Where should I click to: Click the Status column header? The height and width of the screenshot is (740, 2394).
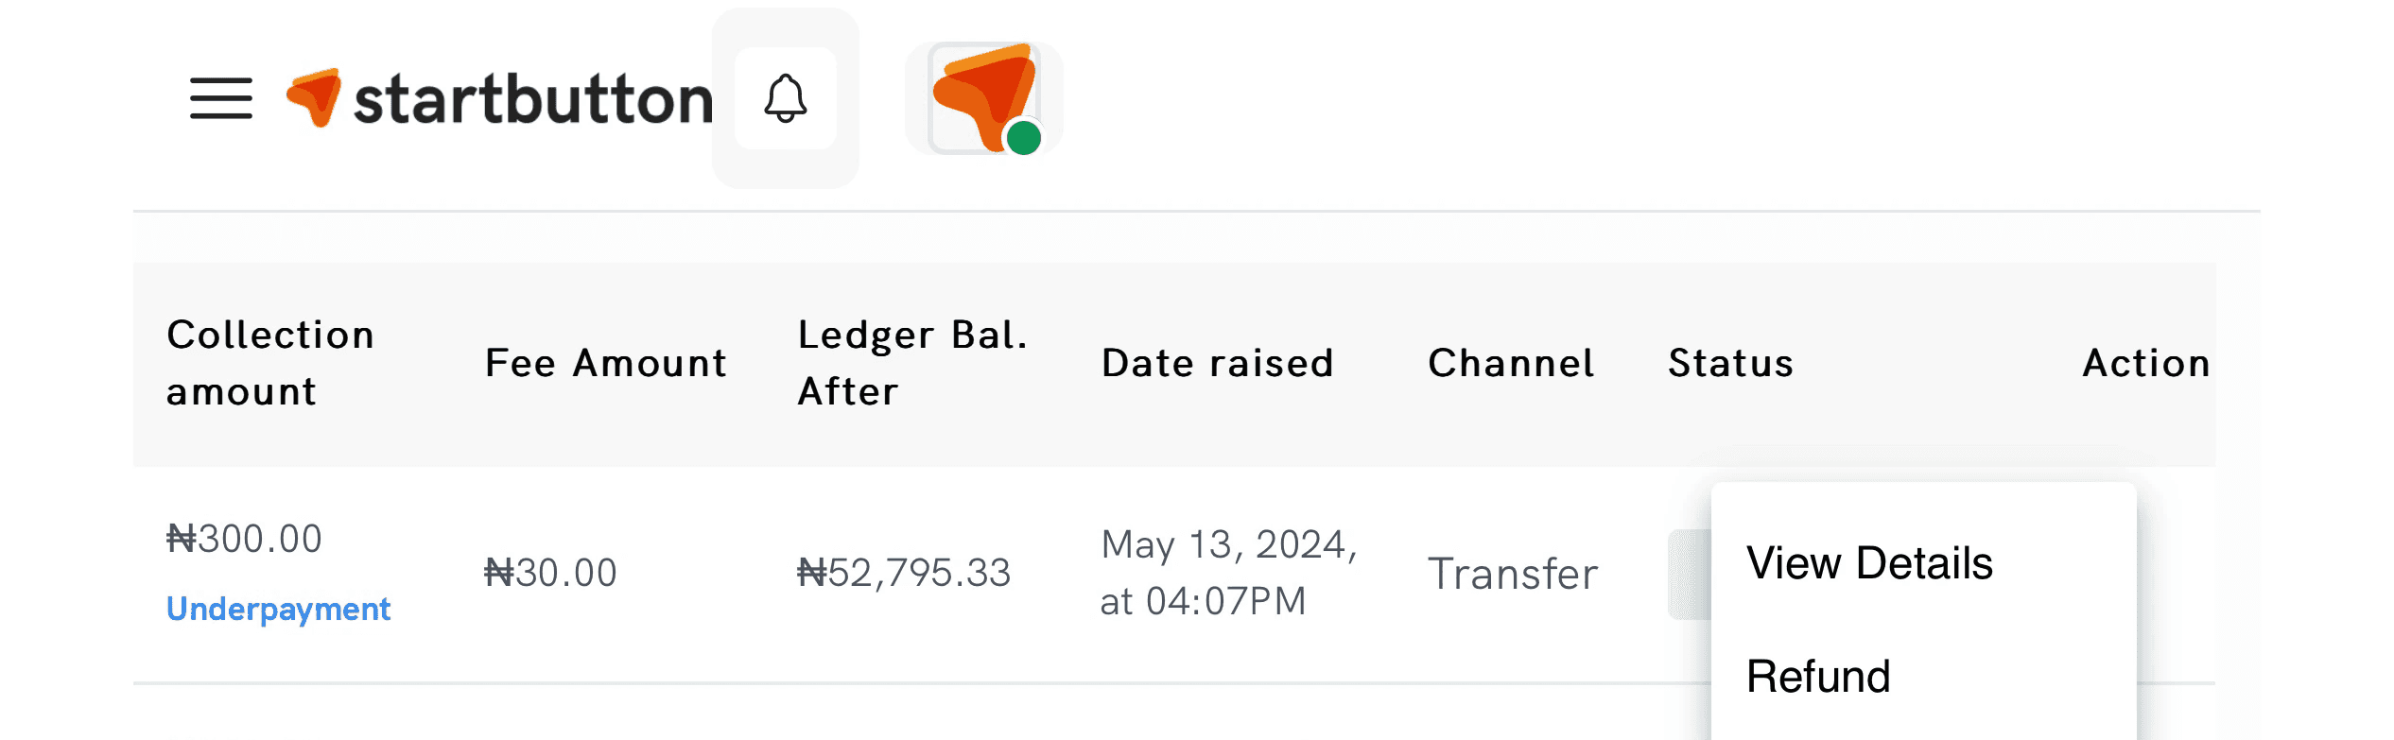[x=1730, y=363]
